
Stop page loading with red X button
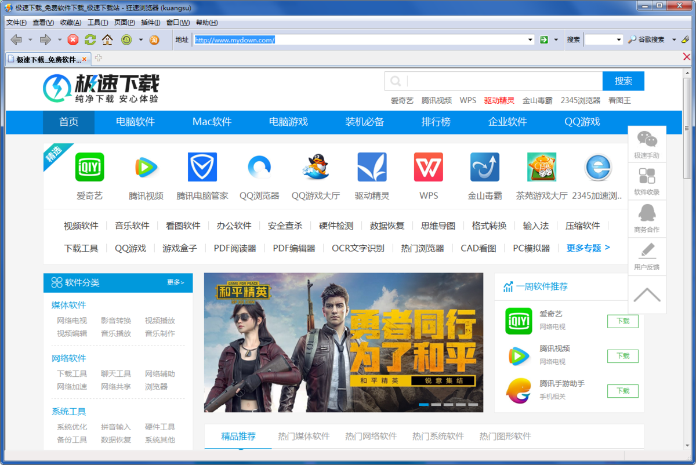[x=73, y=40]
